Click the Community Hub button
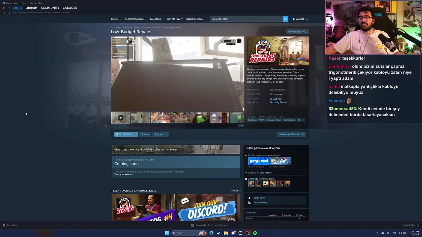 297,32
